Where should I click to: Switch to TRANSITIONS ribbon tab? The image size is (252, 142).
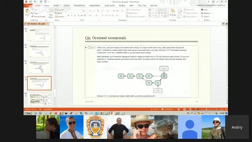[x=80, y=6]
